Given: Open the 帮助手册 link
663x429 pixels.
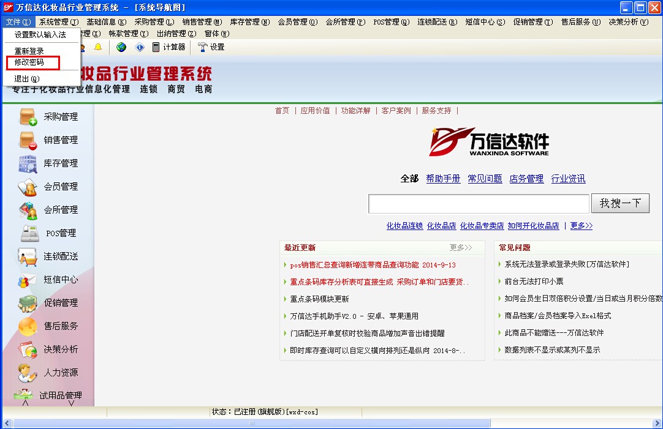Looking at the screenshot, I should pos(443,179).
